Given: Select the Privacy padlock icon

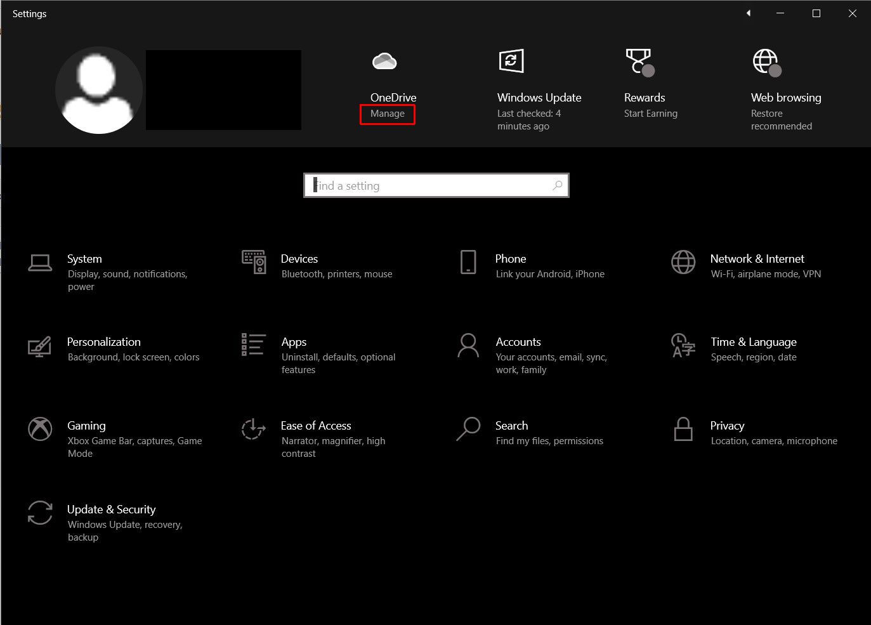Looking at the screenshot, I should (x=683, y=429).
